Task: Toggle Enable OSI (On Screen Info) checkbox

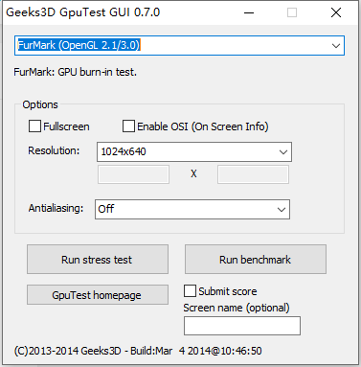Action: (128, 126)
